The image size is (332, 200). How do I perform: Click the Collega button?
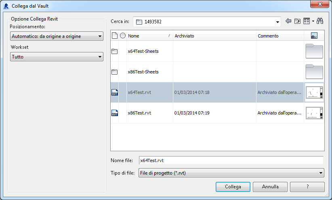coord(233,187)
